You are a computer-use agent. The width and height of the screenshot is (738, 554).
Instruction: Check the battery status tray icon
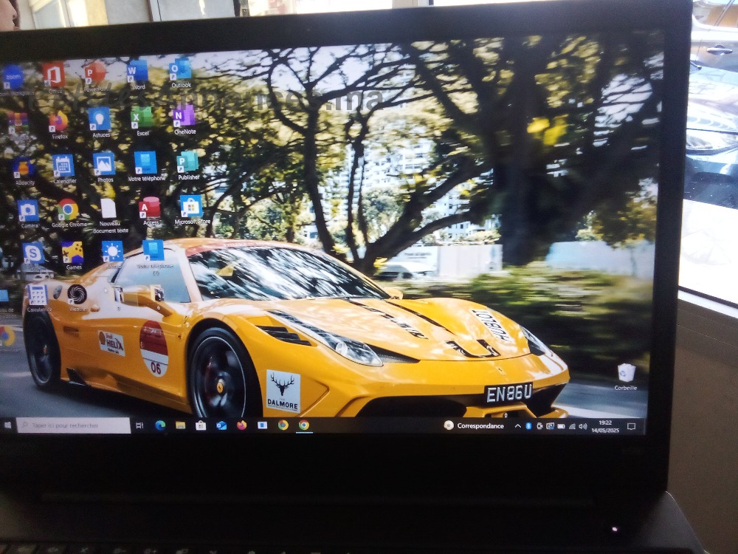(561, 426)
